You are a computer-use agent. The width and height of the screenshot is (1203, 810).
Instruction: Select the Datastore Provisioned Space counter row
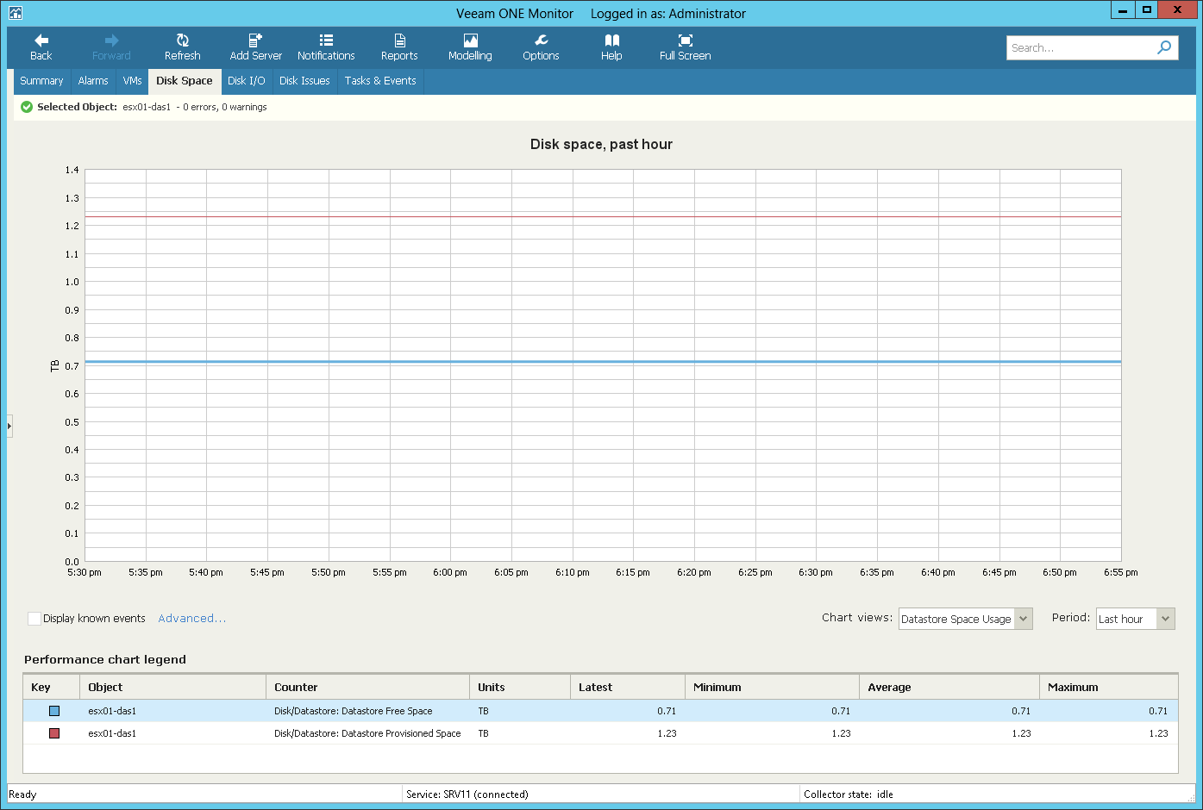pos(600,733)
